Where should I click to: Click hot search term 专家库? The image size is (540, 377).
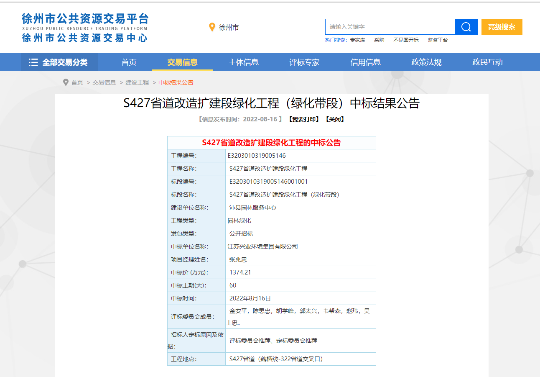357,40
